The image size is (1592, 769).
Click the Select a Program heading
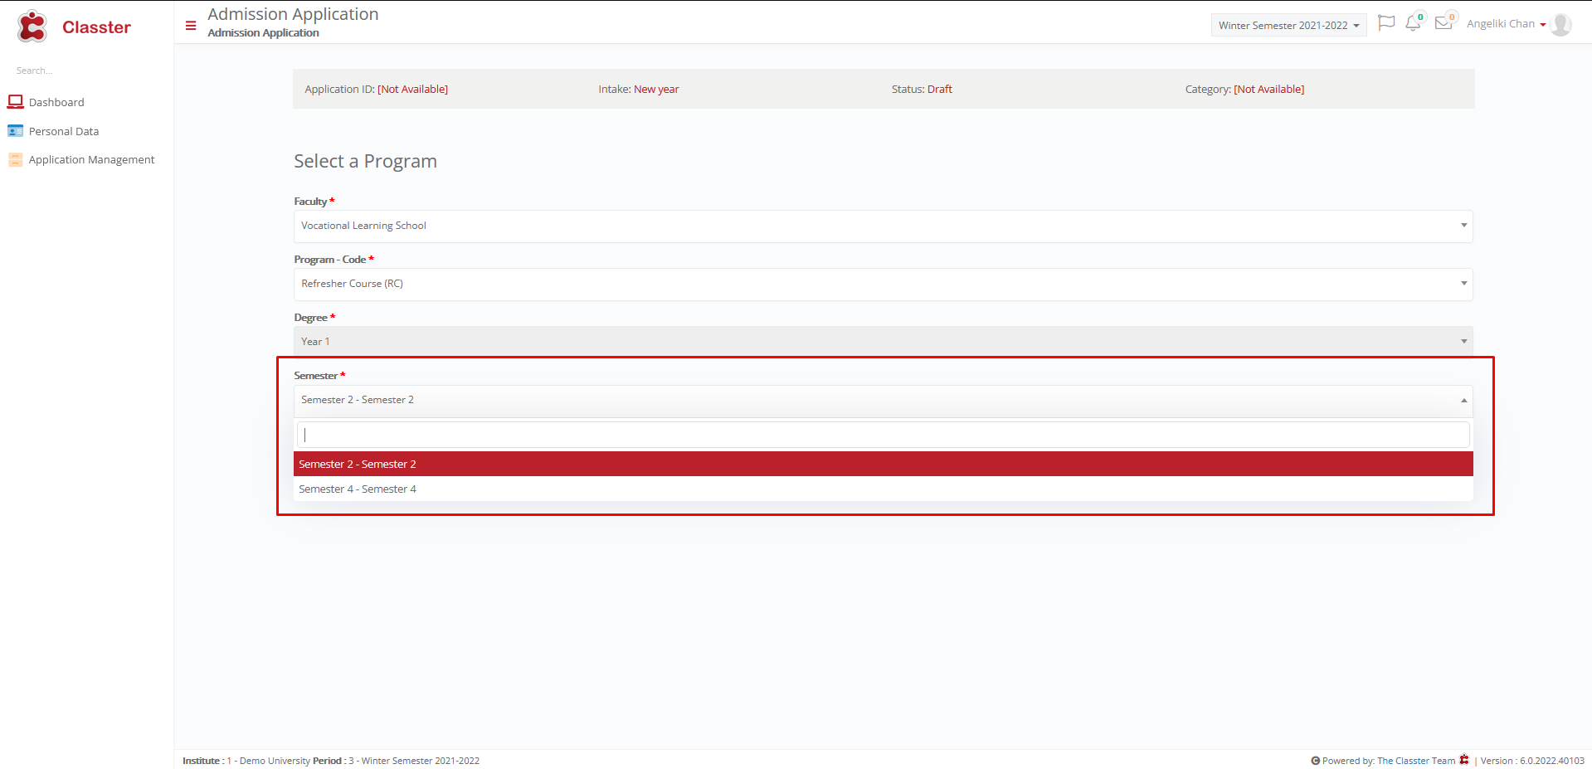(365, 161)
